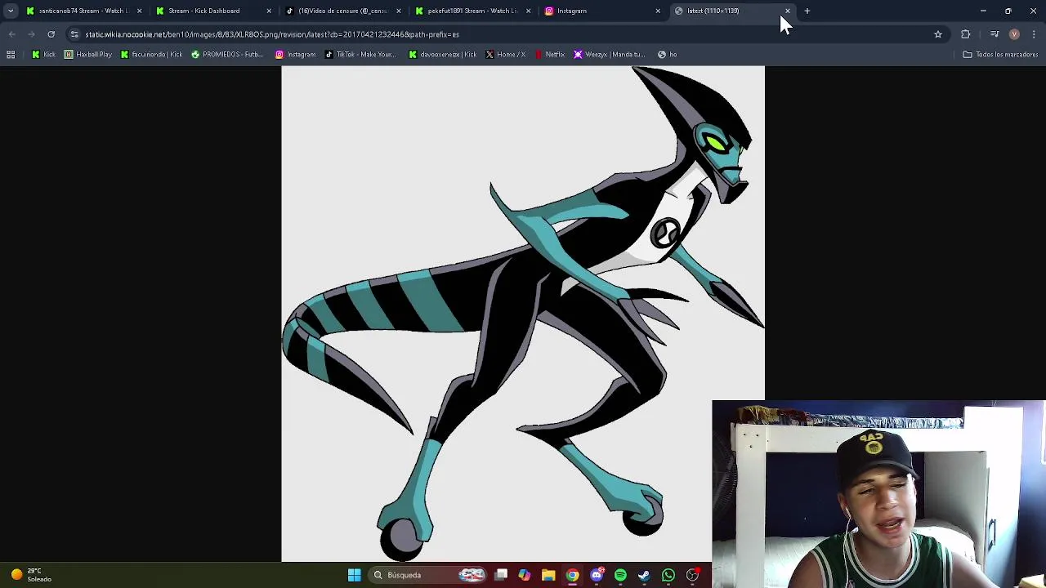The image size is (1046, 588).
Task: Open the Chrome tab search dropdown arrow
Action: 11,11
